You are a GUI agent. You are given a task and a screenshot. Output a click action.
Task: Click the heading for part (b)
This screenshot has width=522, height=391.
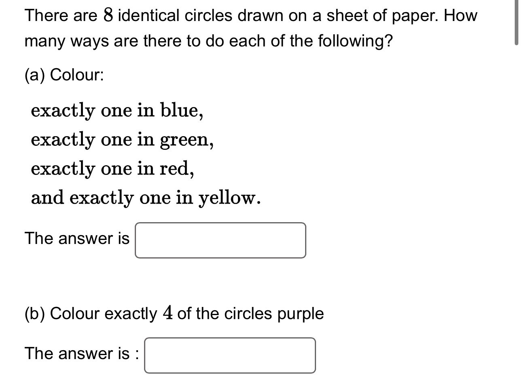174,313
